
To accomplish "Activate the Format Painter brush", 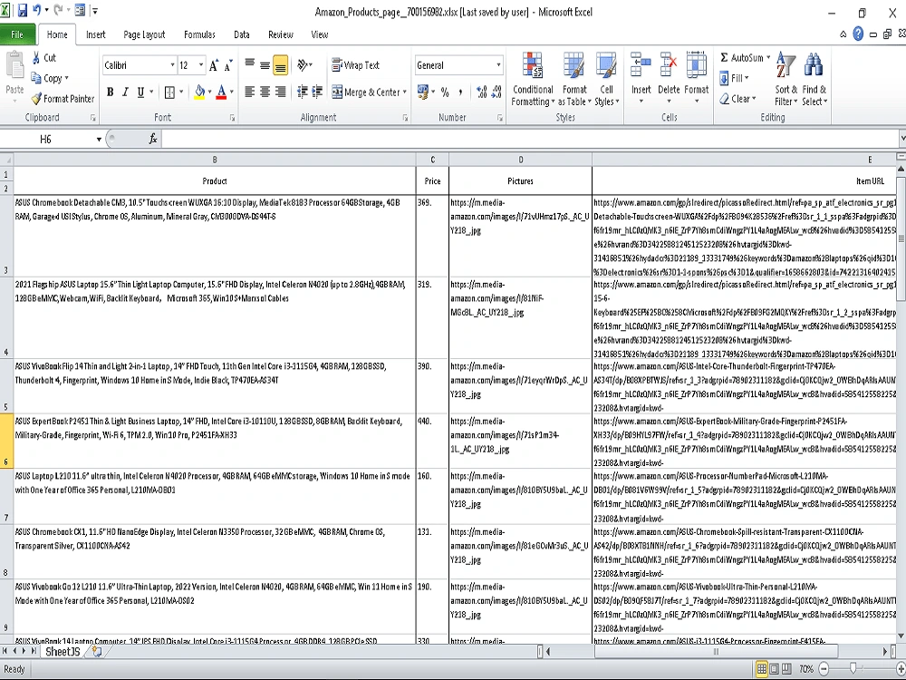I will 36,99.
